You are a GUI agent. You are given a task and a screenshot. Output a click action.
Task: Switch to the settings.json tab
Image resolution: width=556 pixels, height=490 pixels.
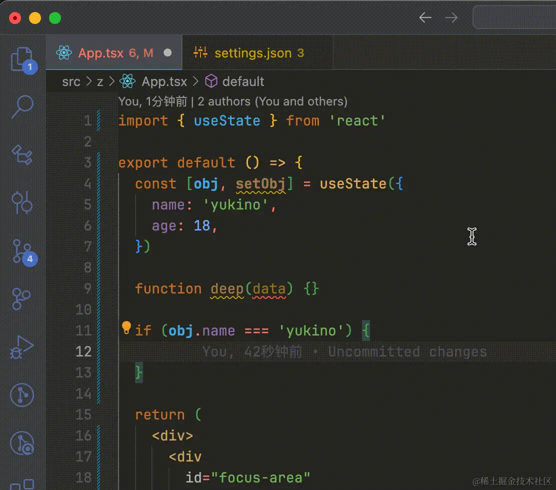[258, 52]
